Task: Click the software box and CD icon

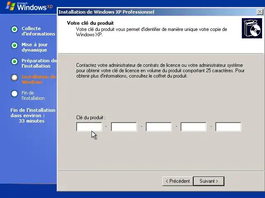Action: click(252, 28)
